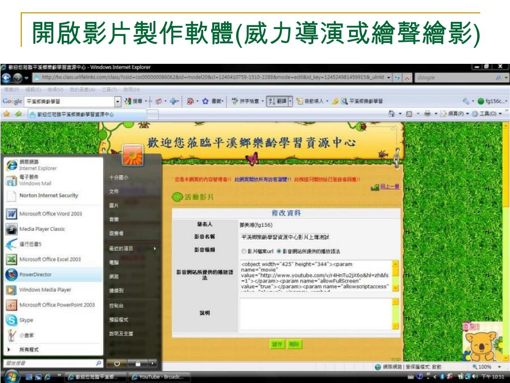
Task: Click the Home icon in command bar
Action: [392, 114]
